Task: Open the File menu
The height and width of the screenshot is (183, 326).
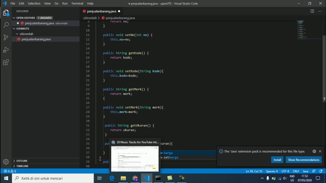Action: point(13,4)
